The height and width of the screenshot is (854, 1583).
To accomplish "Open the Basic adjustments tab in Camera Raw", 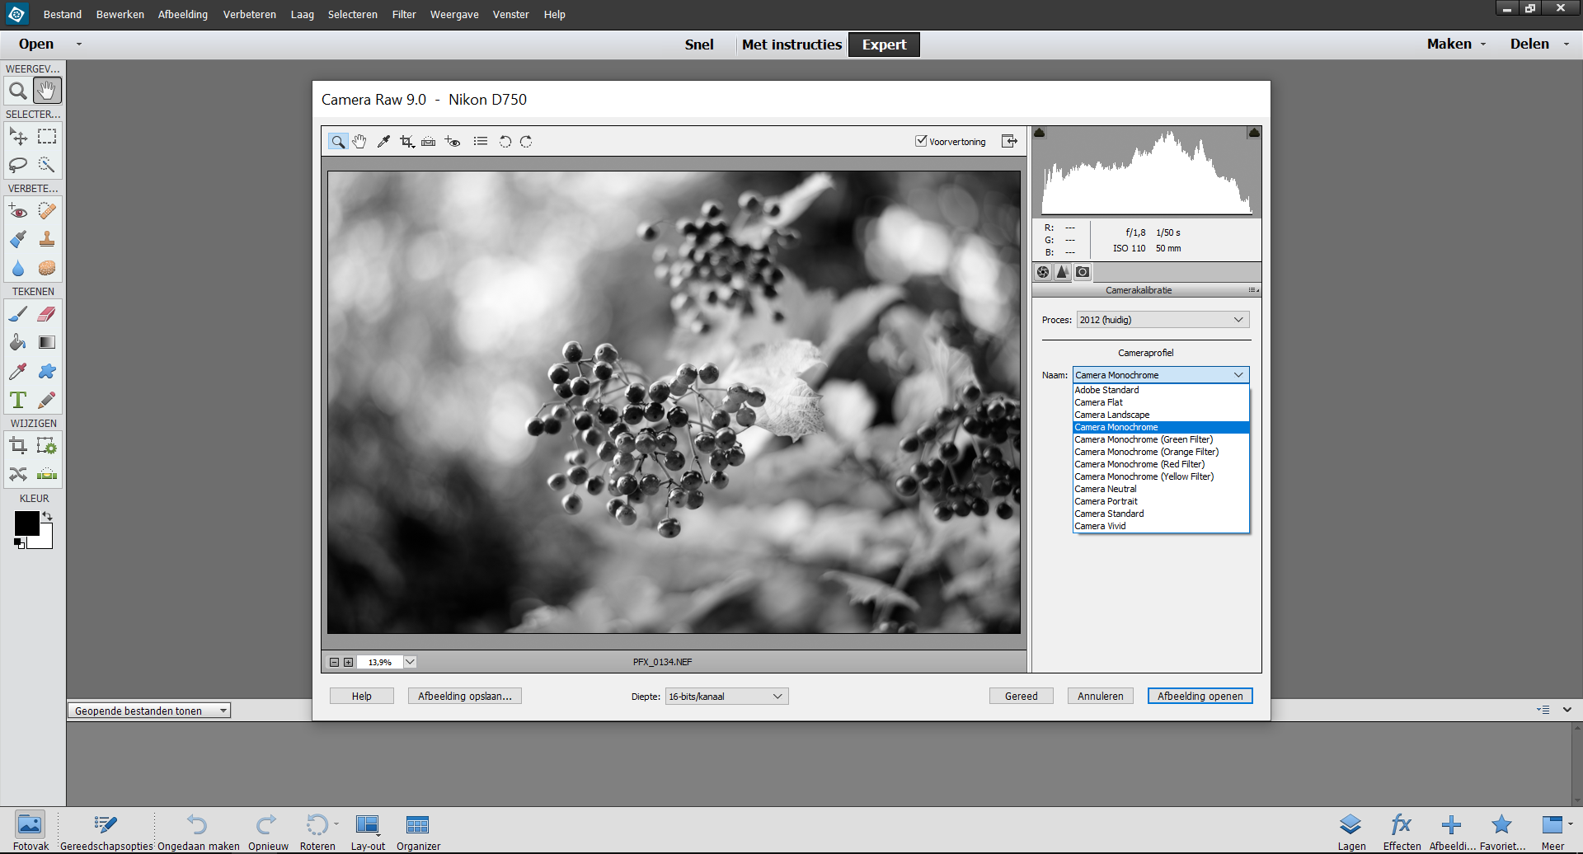I will click(1042, 272).
